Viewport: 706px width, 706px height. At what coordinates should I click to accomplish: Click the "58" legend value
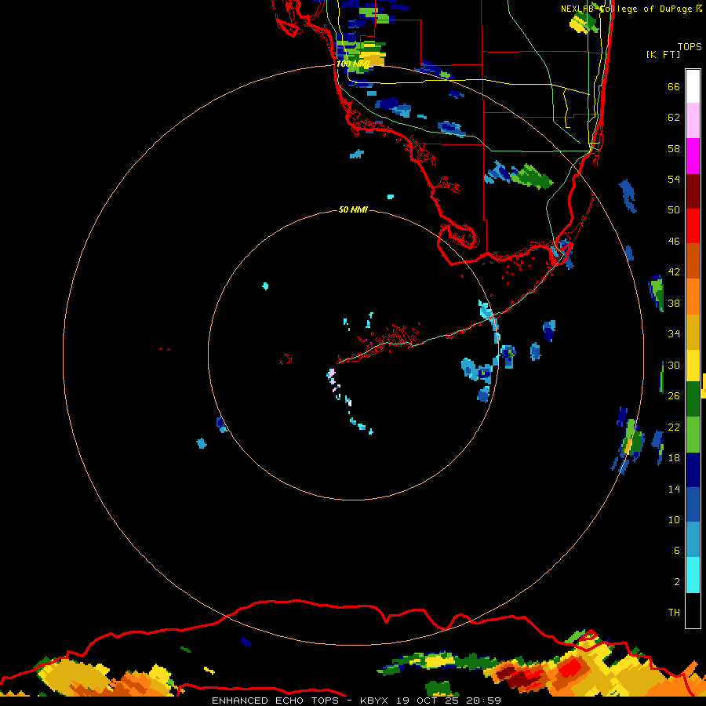pyautogui.click(x=674, y=148)
